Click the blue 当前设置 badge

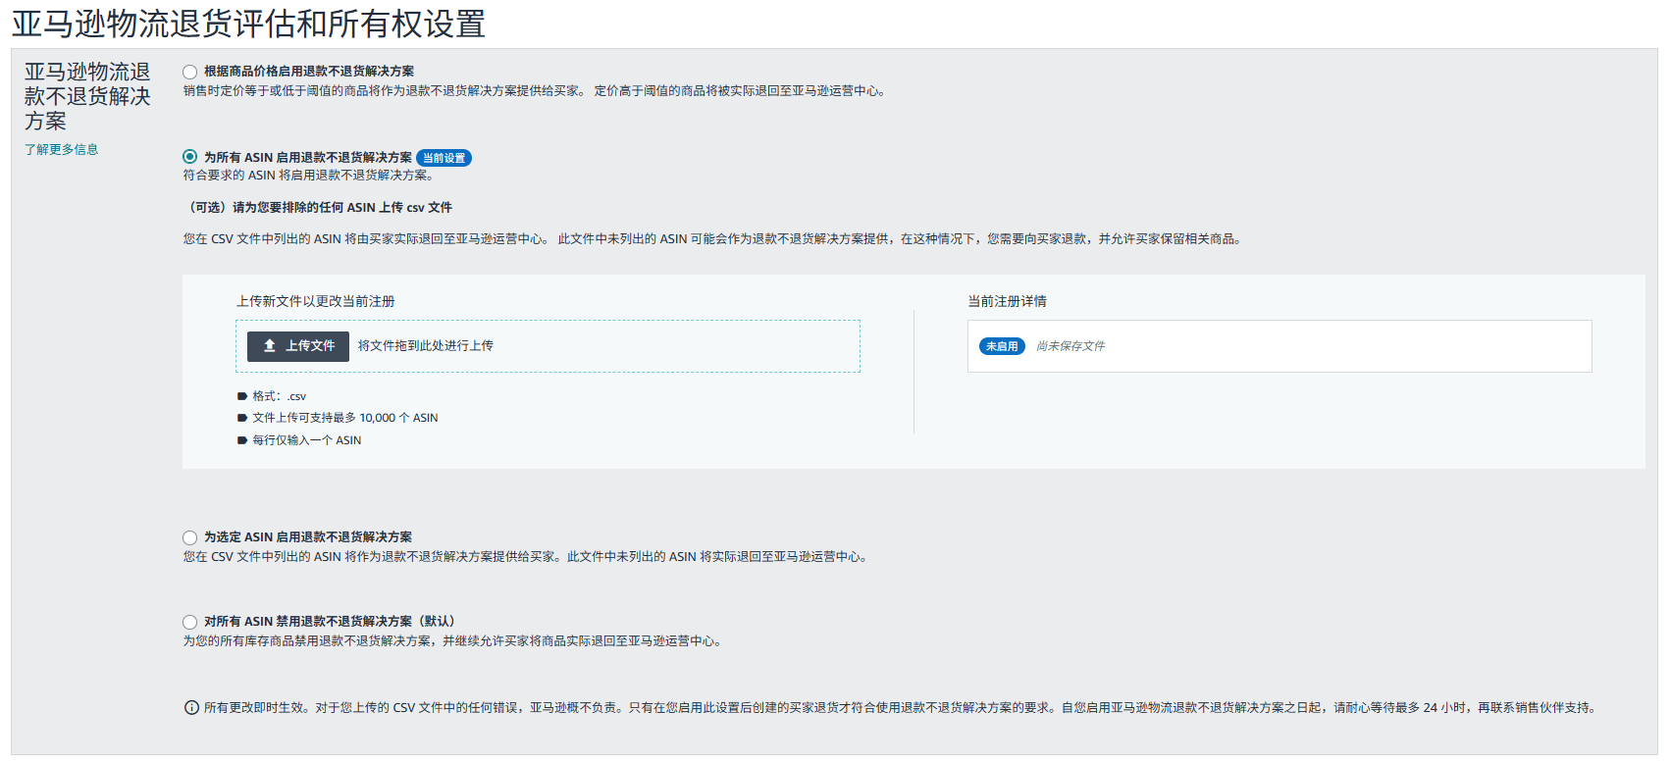tap(444, 158)
